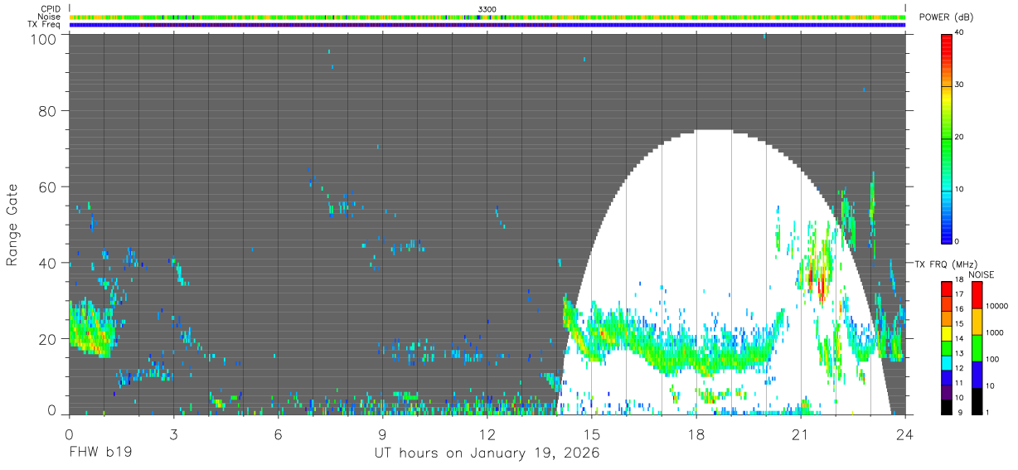Screen dimensions: 1018x470
Task: Click the UT hours on January 19, 2026 title
Action: 487,454
